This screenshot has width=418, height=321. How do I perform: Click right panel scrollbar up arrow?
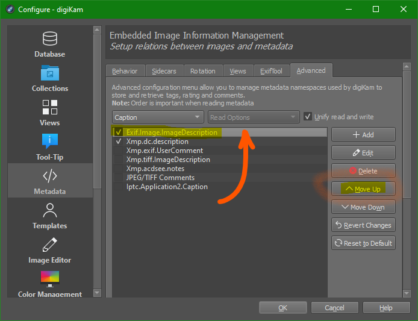(x=407, y=66)
